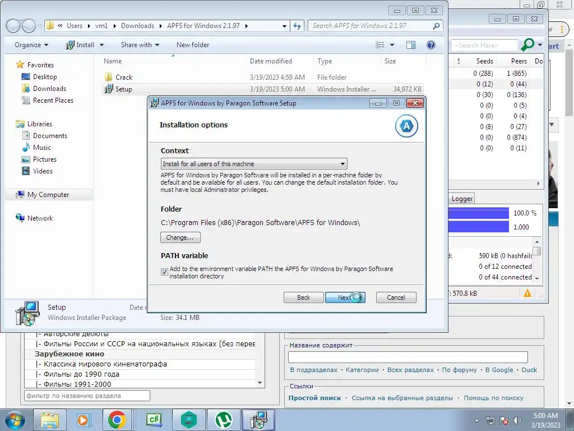Image resolution: width=574 pixels, height=431 pixels.
Task: Click the Название содержит text field
Action: click(408, 357)
